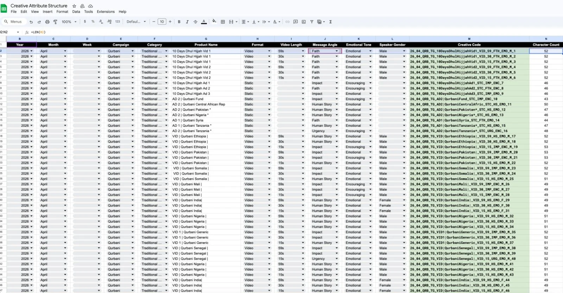Expand the Name box dropdown arrow

pos(18,32)
